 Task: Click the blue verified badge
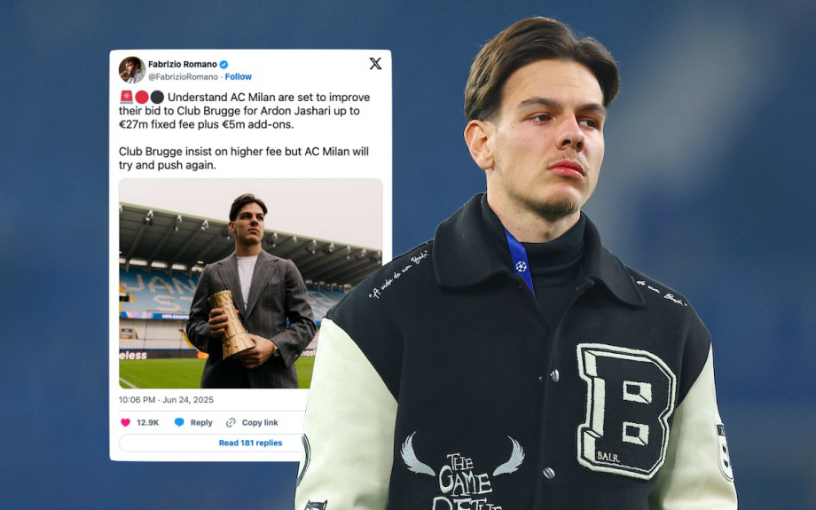point(224,65)
